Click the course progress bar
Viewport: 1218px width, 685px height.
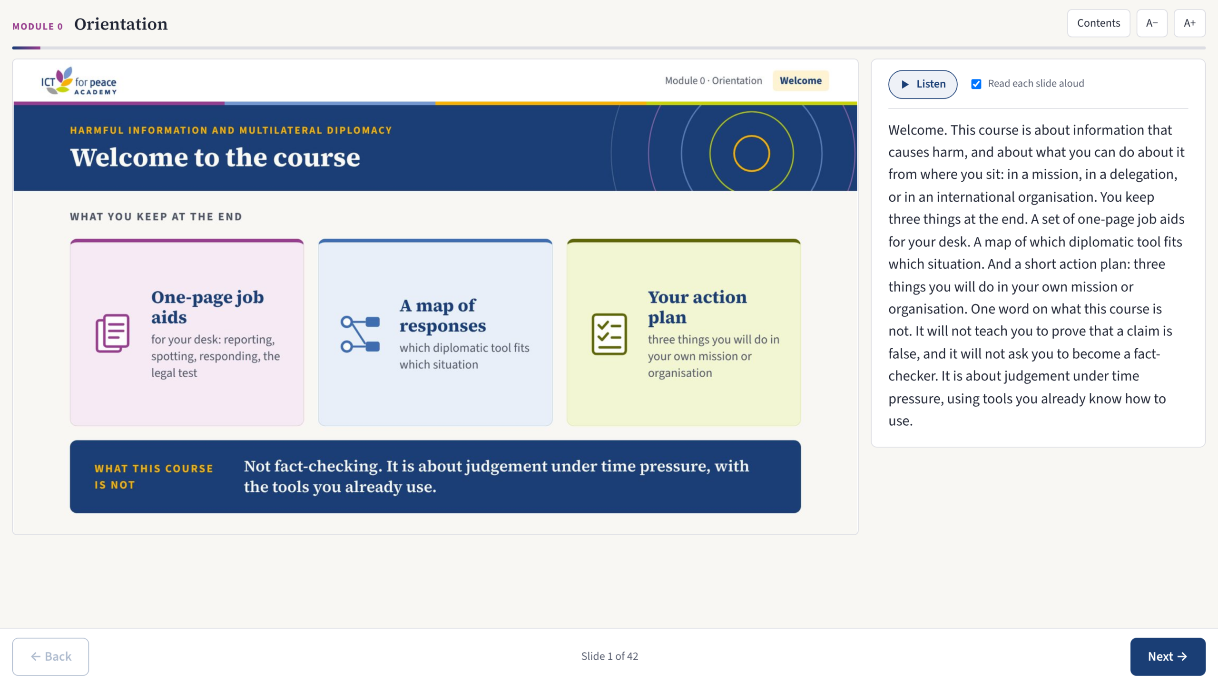(x=609, y=48)
